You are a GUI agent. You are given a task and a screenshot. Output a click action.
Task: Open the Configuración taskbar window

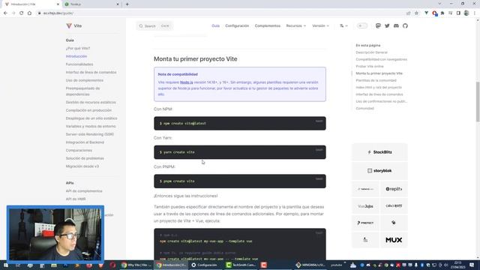pos(204,265)
